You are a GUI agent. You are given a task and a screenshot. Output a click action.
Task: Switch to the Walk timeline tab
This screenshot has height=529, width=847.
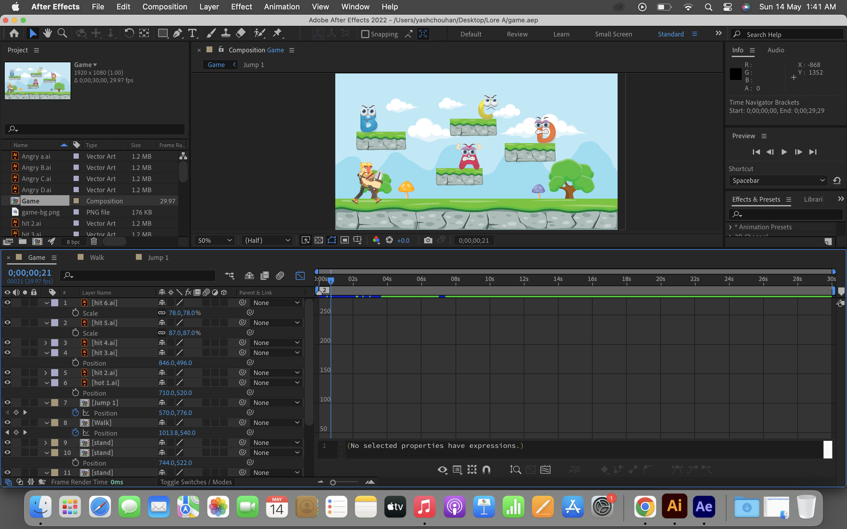pos(96,257)
